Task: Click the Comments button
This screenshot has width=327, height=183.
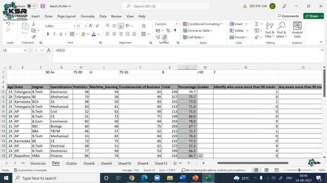Action: 288,16
